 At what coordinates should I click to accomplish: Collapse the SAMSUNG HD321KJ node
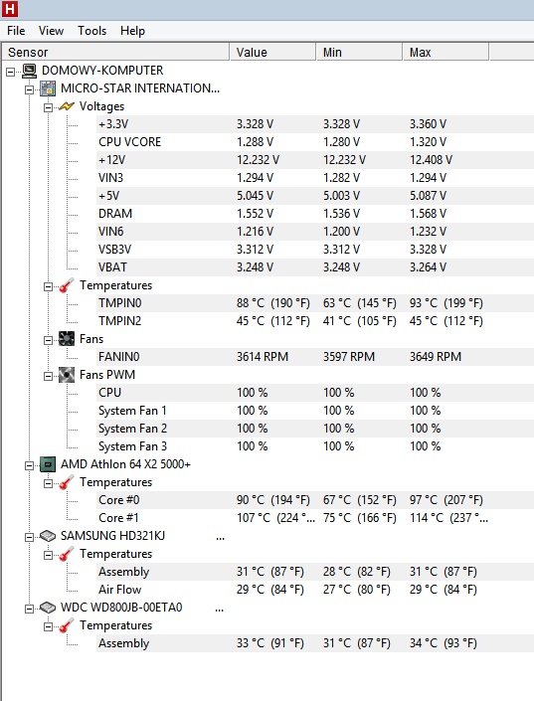[x=29, y=537]
